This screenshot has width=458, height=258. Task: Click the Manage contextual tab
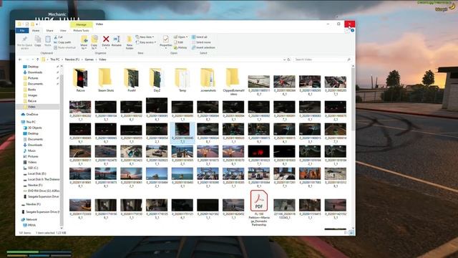pos(81,24)
